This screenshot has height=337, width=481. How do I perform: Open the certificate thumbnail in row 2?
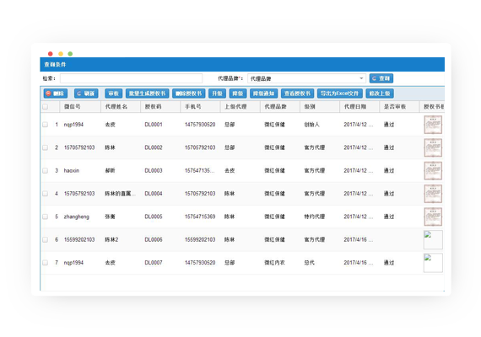[433, 147]
